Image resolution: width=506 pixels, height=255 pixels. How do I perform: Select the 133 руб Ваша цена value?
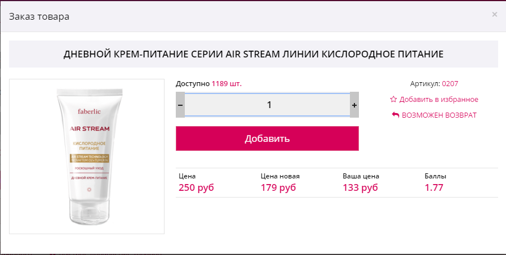(x=360, y=187)
